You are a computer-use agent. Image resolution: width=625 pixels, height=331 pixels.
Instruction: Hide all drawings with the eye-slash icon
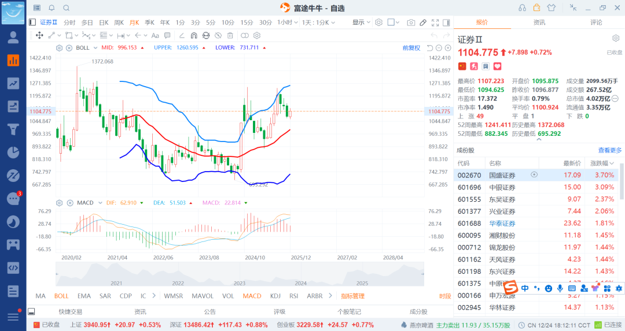[219, 35]
